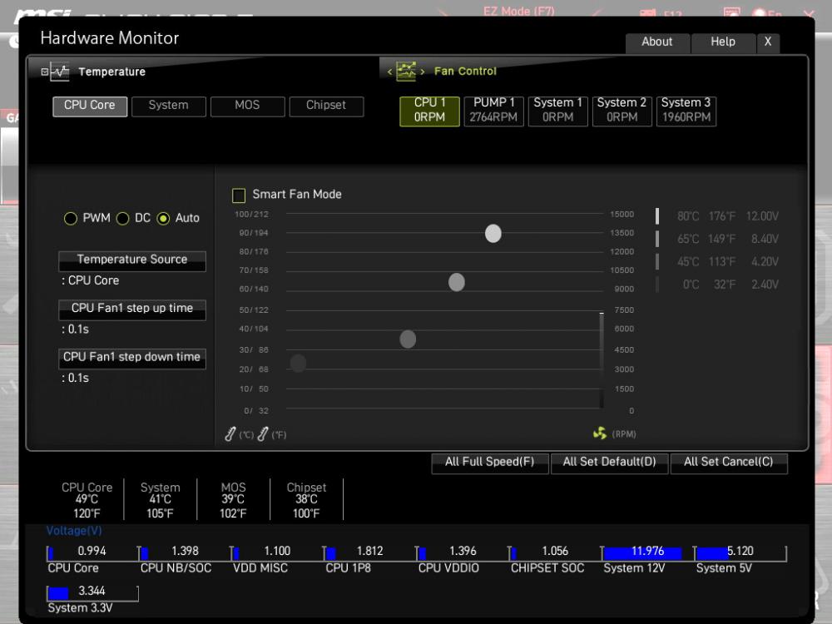
Task: Click the 80°C 12.00V voltage row
Action: [x=717, y=216]
